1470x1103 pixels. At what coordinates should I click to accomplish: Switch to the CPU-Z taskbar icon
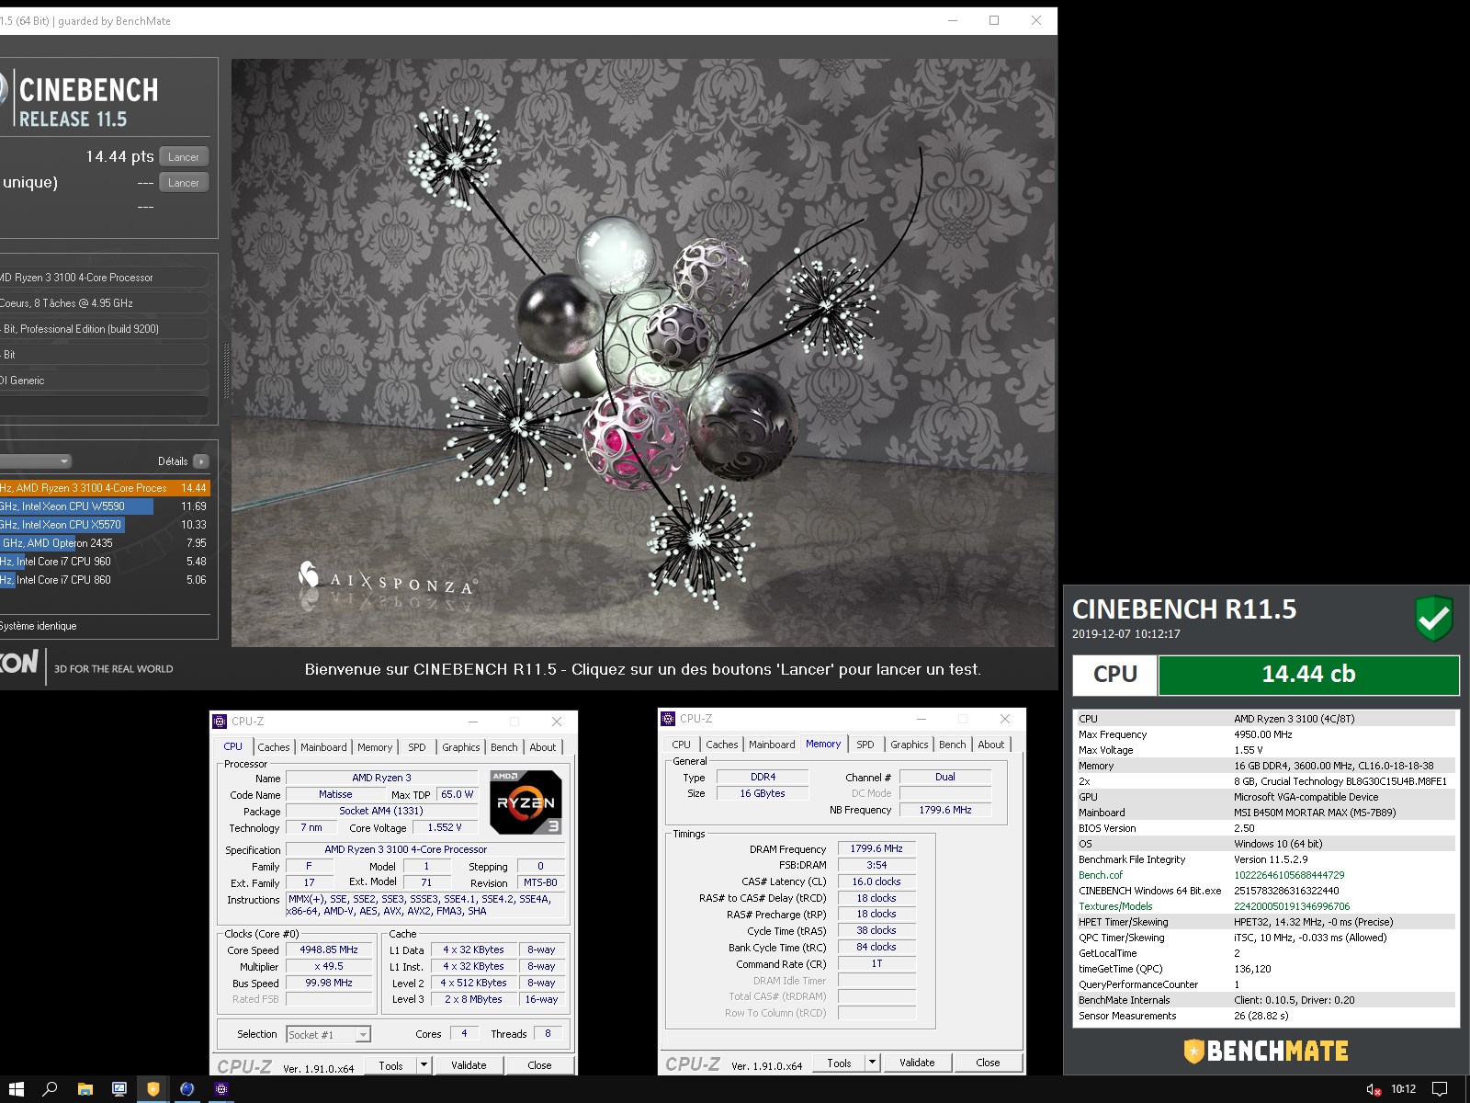pyautogui.click(x=220, y=1089)
